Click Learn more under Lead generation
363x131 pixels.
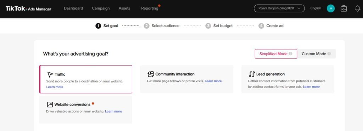[x=311, y=87]
